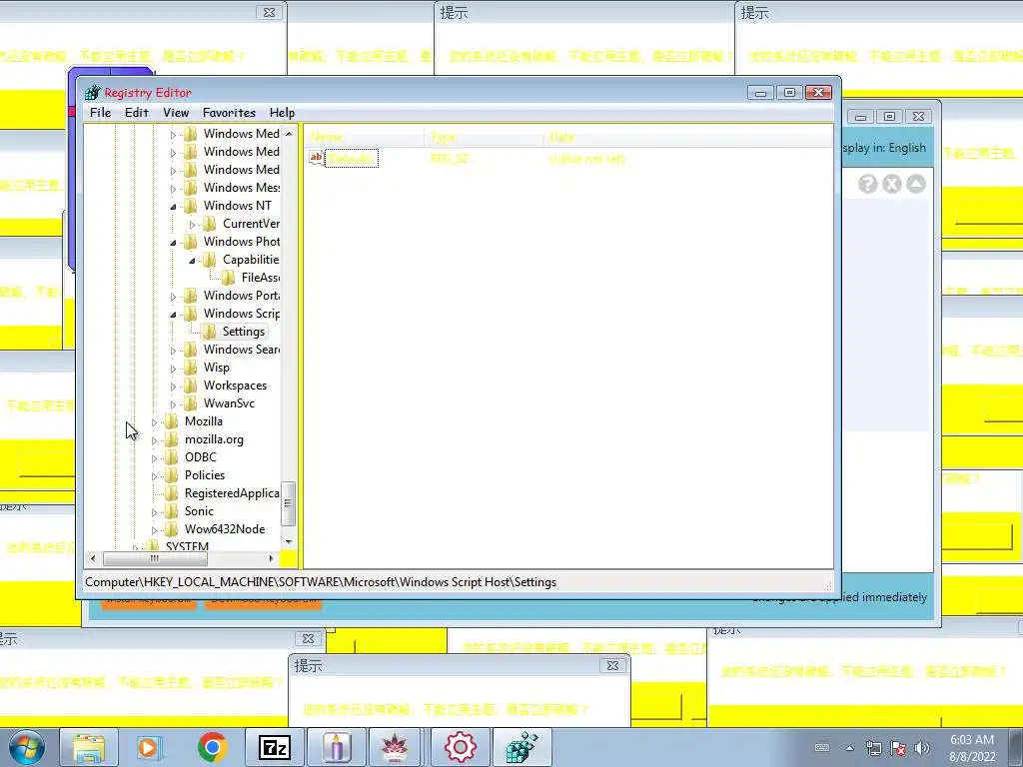
Task: Click the tree pane scroll down arrow
Action: (289, 542)
